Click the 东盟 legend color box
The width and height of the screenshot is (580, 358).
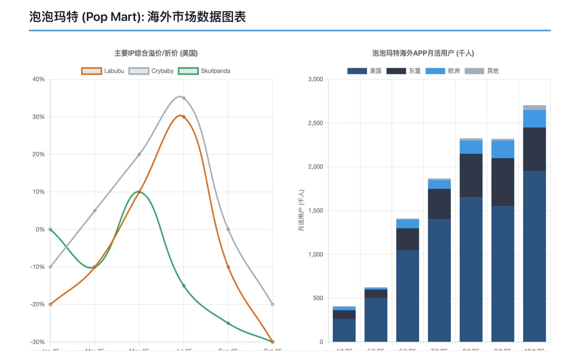[396, 71]
